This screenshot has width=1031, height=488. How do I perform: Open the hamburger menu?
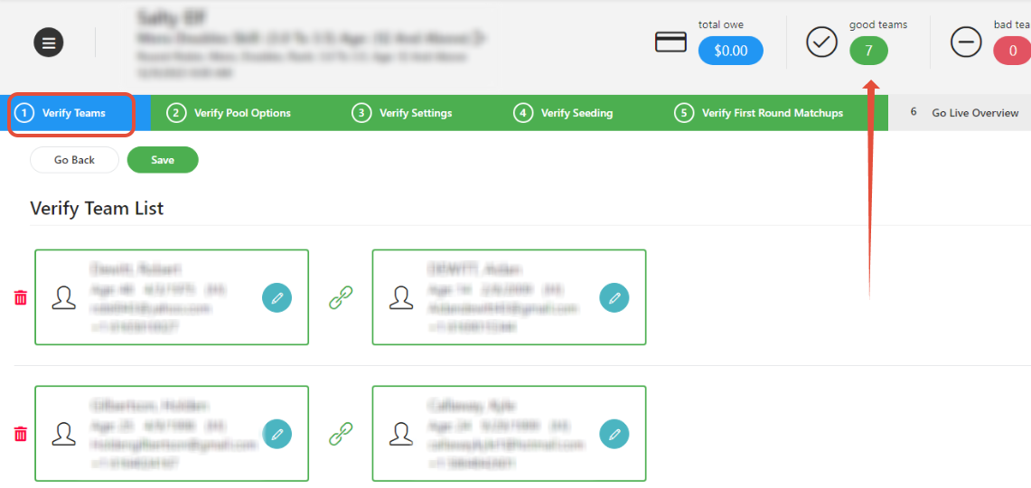pos(49,42)
